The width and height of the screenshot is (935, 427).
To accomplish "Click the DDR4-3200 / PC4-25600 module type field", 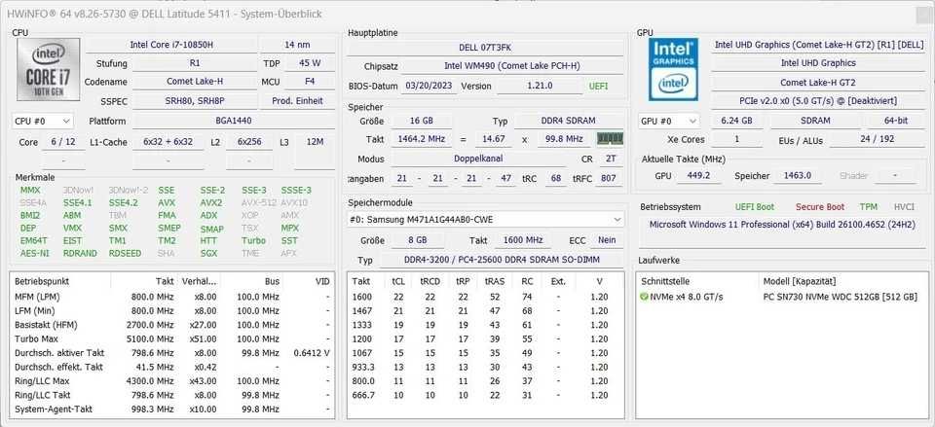I will point(503,260).
